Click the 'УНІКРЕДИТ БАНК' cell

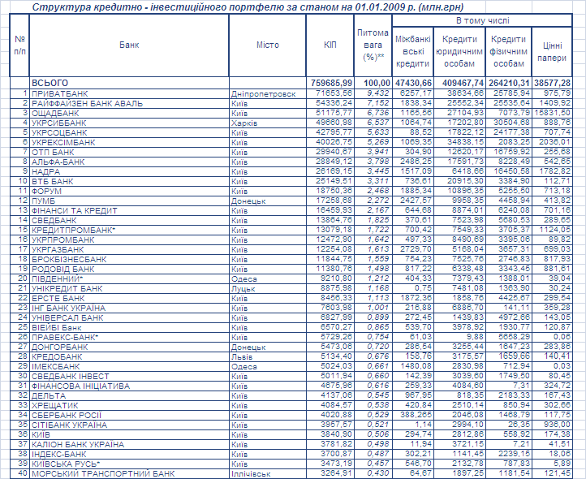click(129, 288)
